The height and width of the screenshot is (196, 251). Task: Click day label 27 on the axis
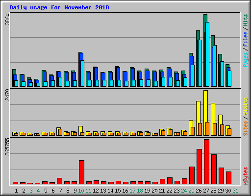[206, 191]
